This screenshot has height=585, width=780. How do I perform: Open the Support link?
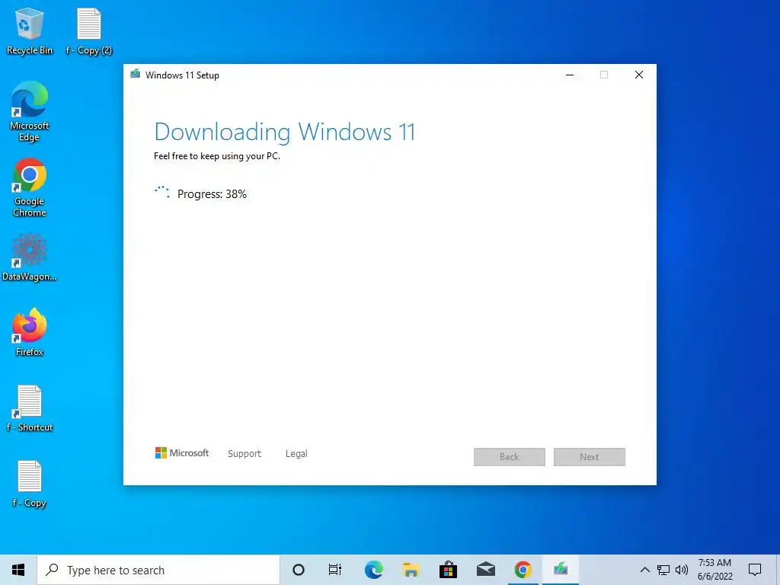pos(245,454)
